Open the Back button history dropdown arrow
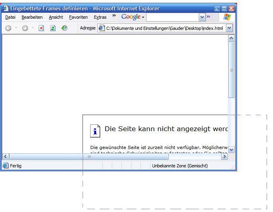The image size is (273, 212). tap(16, 28)
